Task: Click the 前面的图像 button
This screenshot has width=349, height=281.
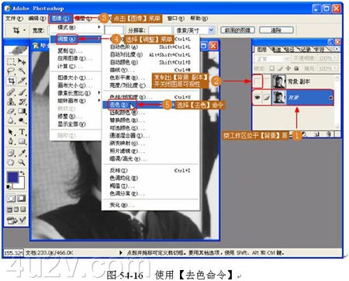Action: pyautogui.click(x=237, y=30)
